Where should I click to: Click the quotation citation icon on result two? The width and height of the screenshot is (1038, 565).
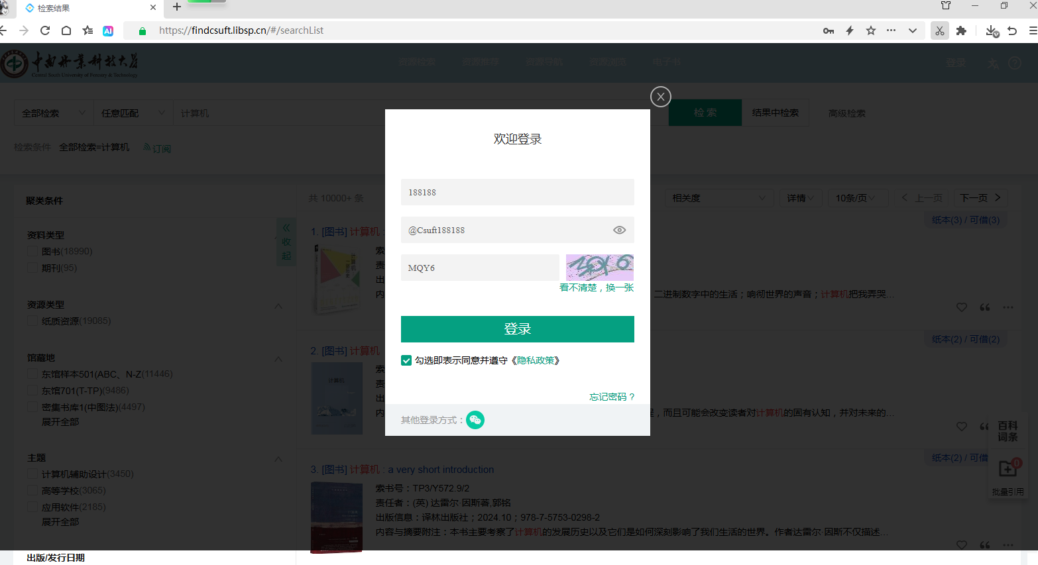[x=984, y=426]
